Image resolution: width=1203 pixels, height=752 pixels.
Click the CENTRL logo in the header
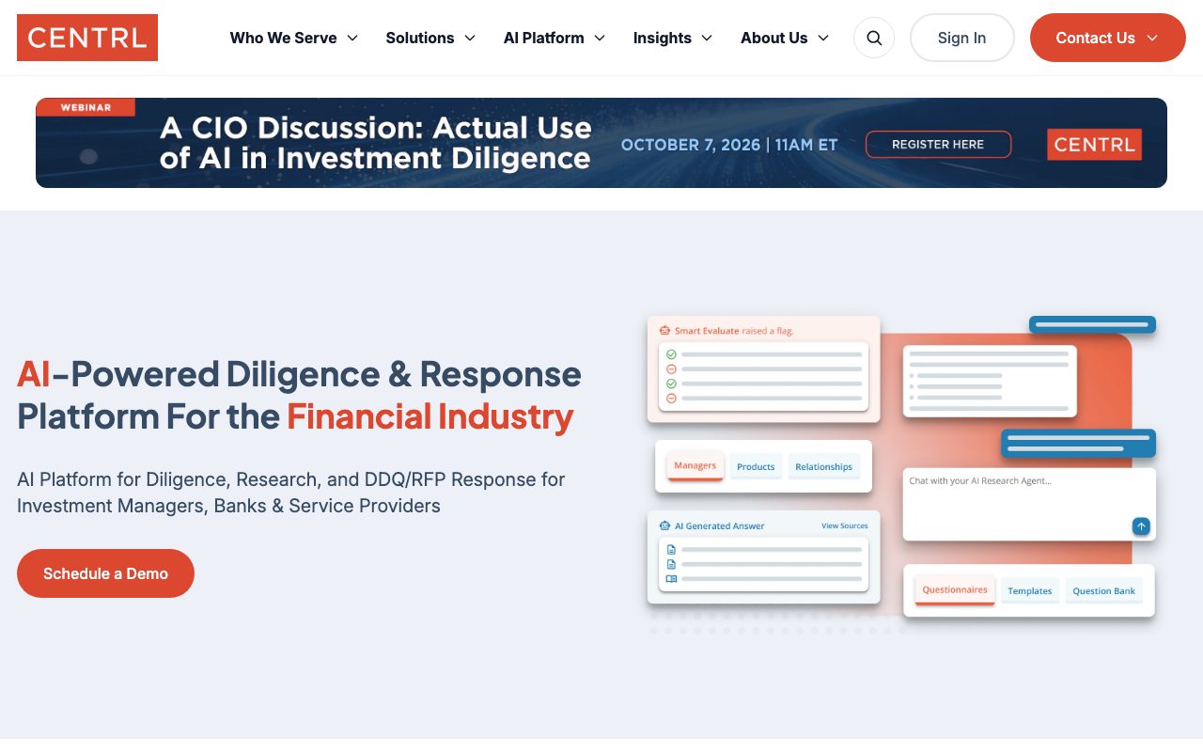tap(87, 38)
